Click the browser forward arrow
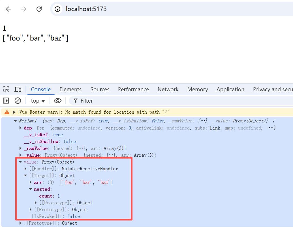Image resolution: width=293 pixels, height=227 pixels. 24,9
